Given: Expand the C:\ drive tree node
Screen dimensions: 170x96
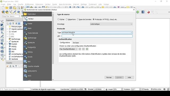Looking at the screenshot, I should click(7, 34).
